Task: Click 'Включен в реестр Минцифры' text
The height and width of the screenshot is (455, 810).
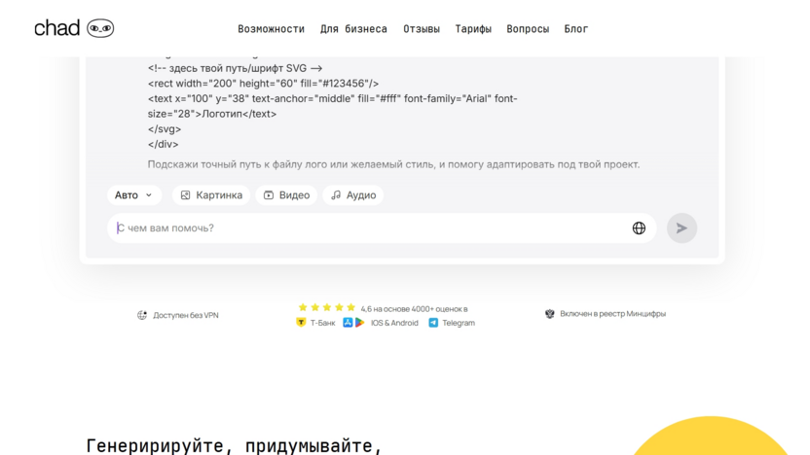Action: point(612,314)
